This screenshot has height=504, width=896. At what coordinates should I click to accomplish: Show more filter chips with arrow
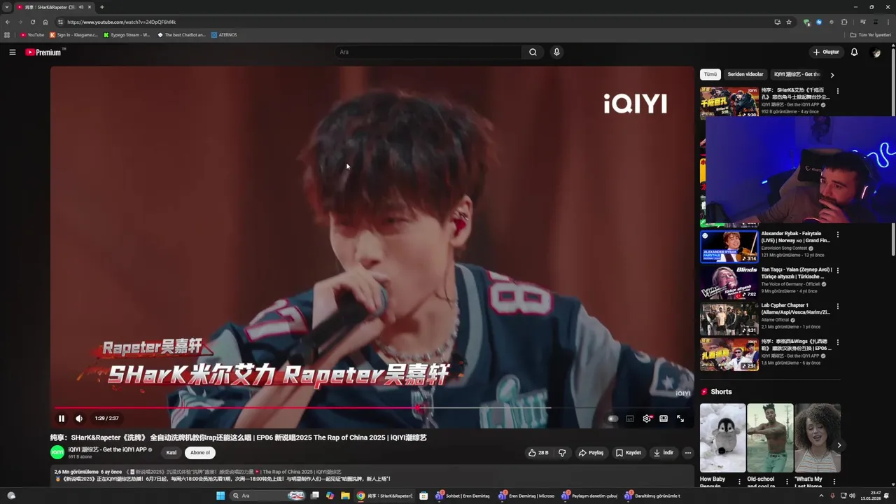[832, 75]
